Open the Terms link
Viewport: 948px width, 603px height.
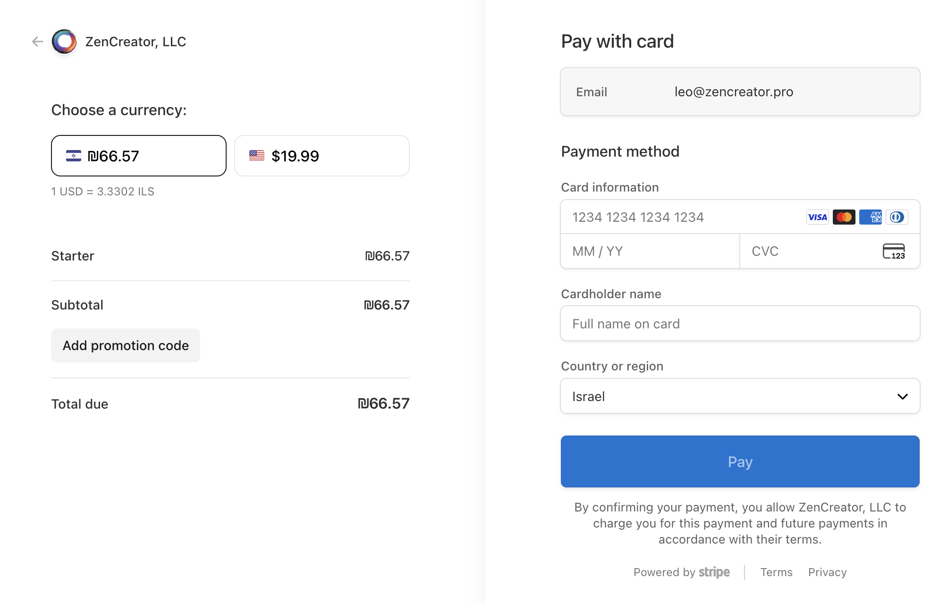(x=776, y=572)
